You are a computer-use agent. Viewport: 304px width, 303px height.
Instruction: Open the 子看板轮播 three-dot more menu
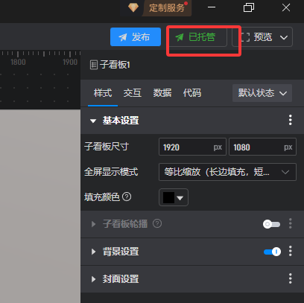[x=291, y=224]
